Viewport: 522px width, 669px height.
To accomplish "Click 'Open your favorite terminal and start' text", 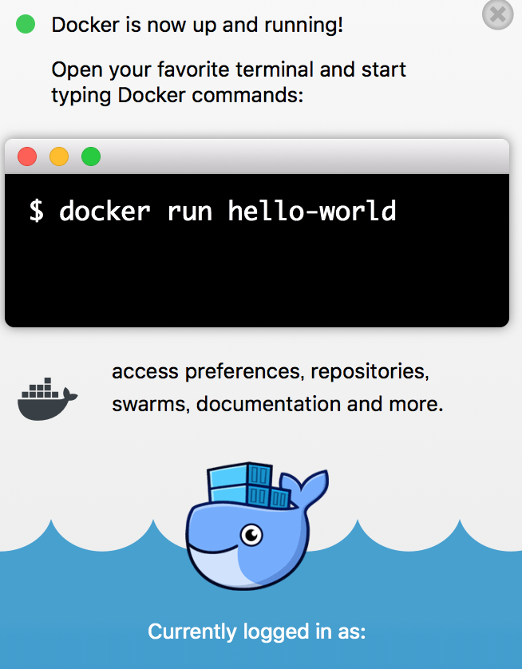I will (228, 69).
